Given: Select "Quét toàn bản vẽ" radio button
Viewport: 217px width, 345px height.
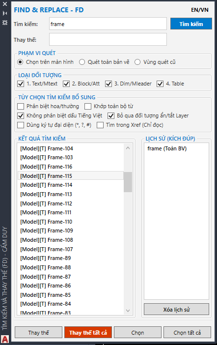Looking at the screenshot, I should pos(82,62).
